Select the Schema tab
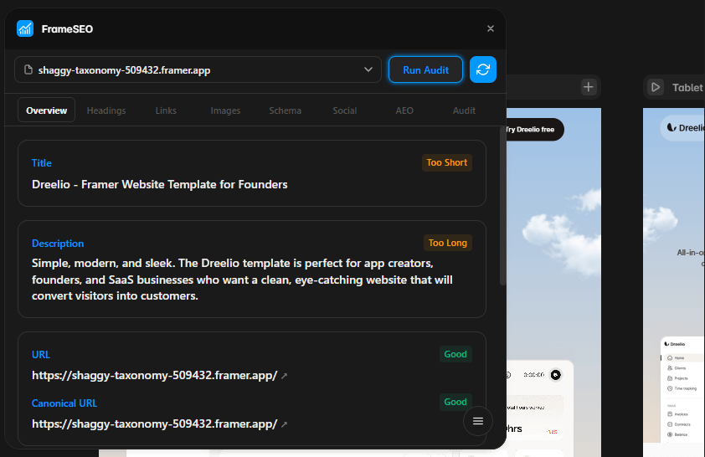The image size is (705, 457). [x=285, y=110]
